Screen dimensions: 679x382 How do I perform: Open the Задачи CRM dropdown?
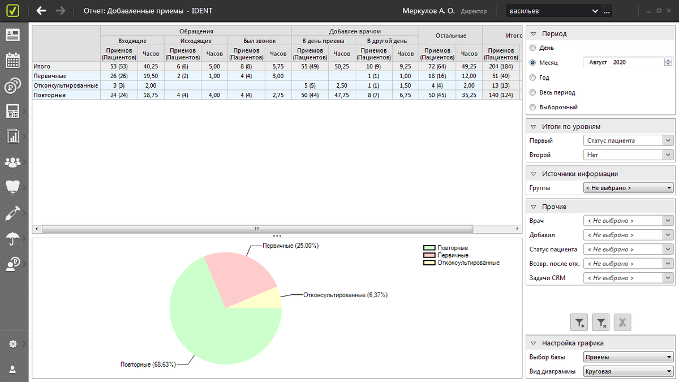tap(628, 278)
